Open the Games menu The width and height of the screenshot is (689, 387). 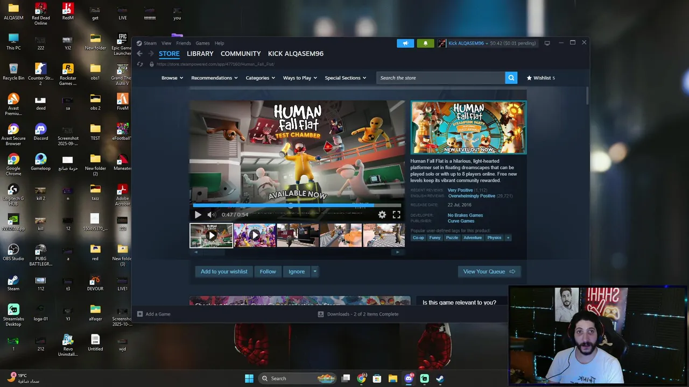coord(202,43)
